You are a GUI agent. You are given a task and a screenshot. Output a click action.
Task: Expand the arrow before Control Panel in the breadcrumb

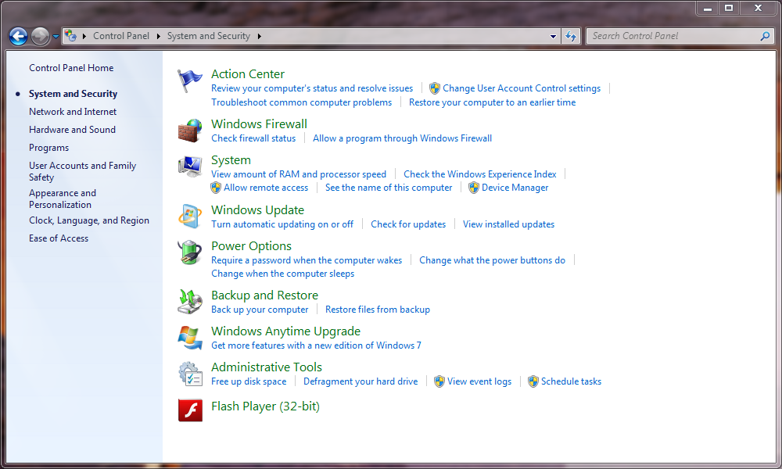pos(84,36)
